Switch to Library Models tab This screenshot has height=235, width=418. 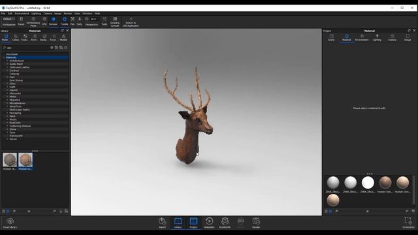click(x=63, y=38)
